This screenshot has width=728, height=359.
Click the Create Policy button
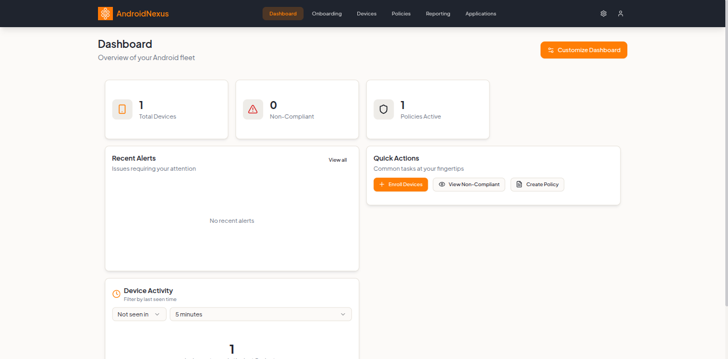(537, 184)
